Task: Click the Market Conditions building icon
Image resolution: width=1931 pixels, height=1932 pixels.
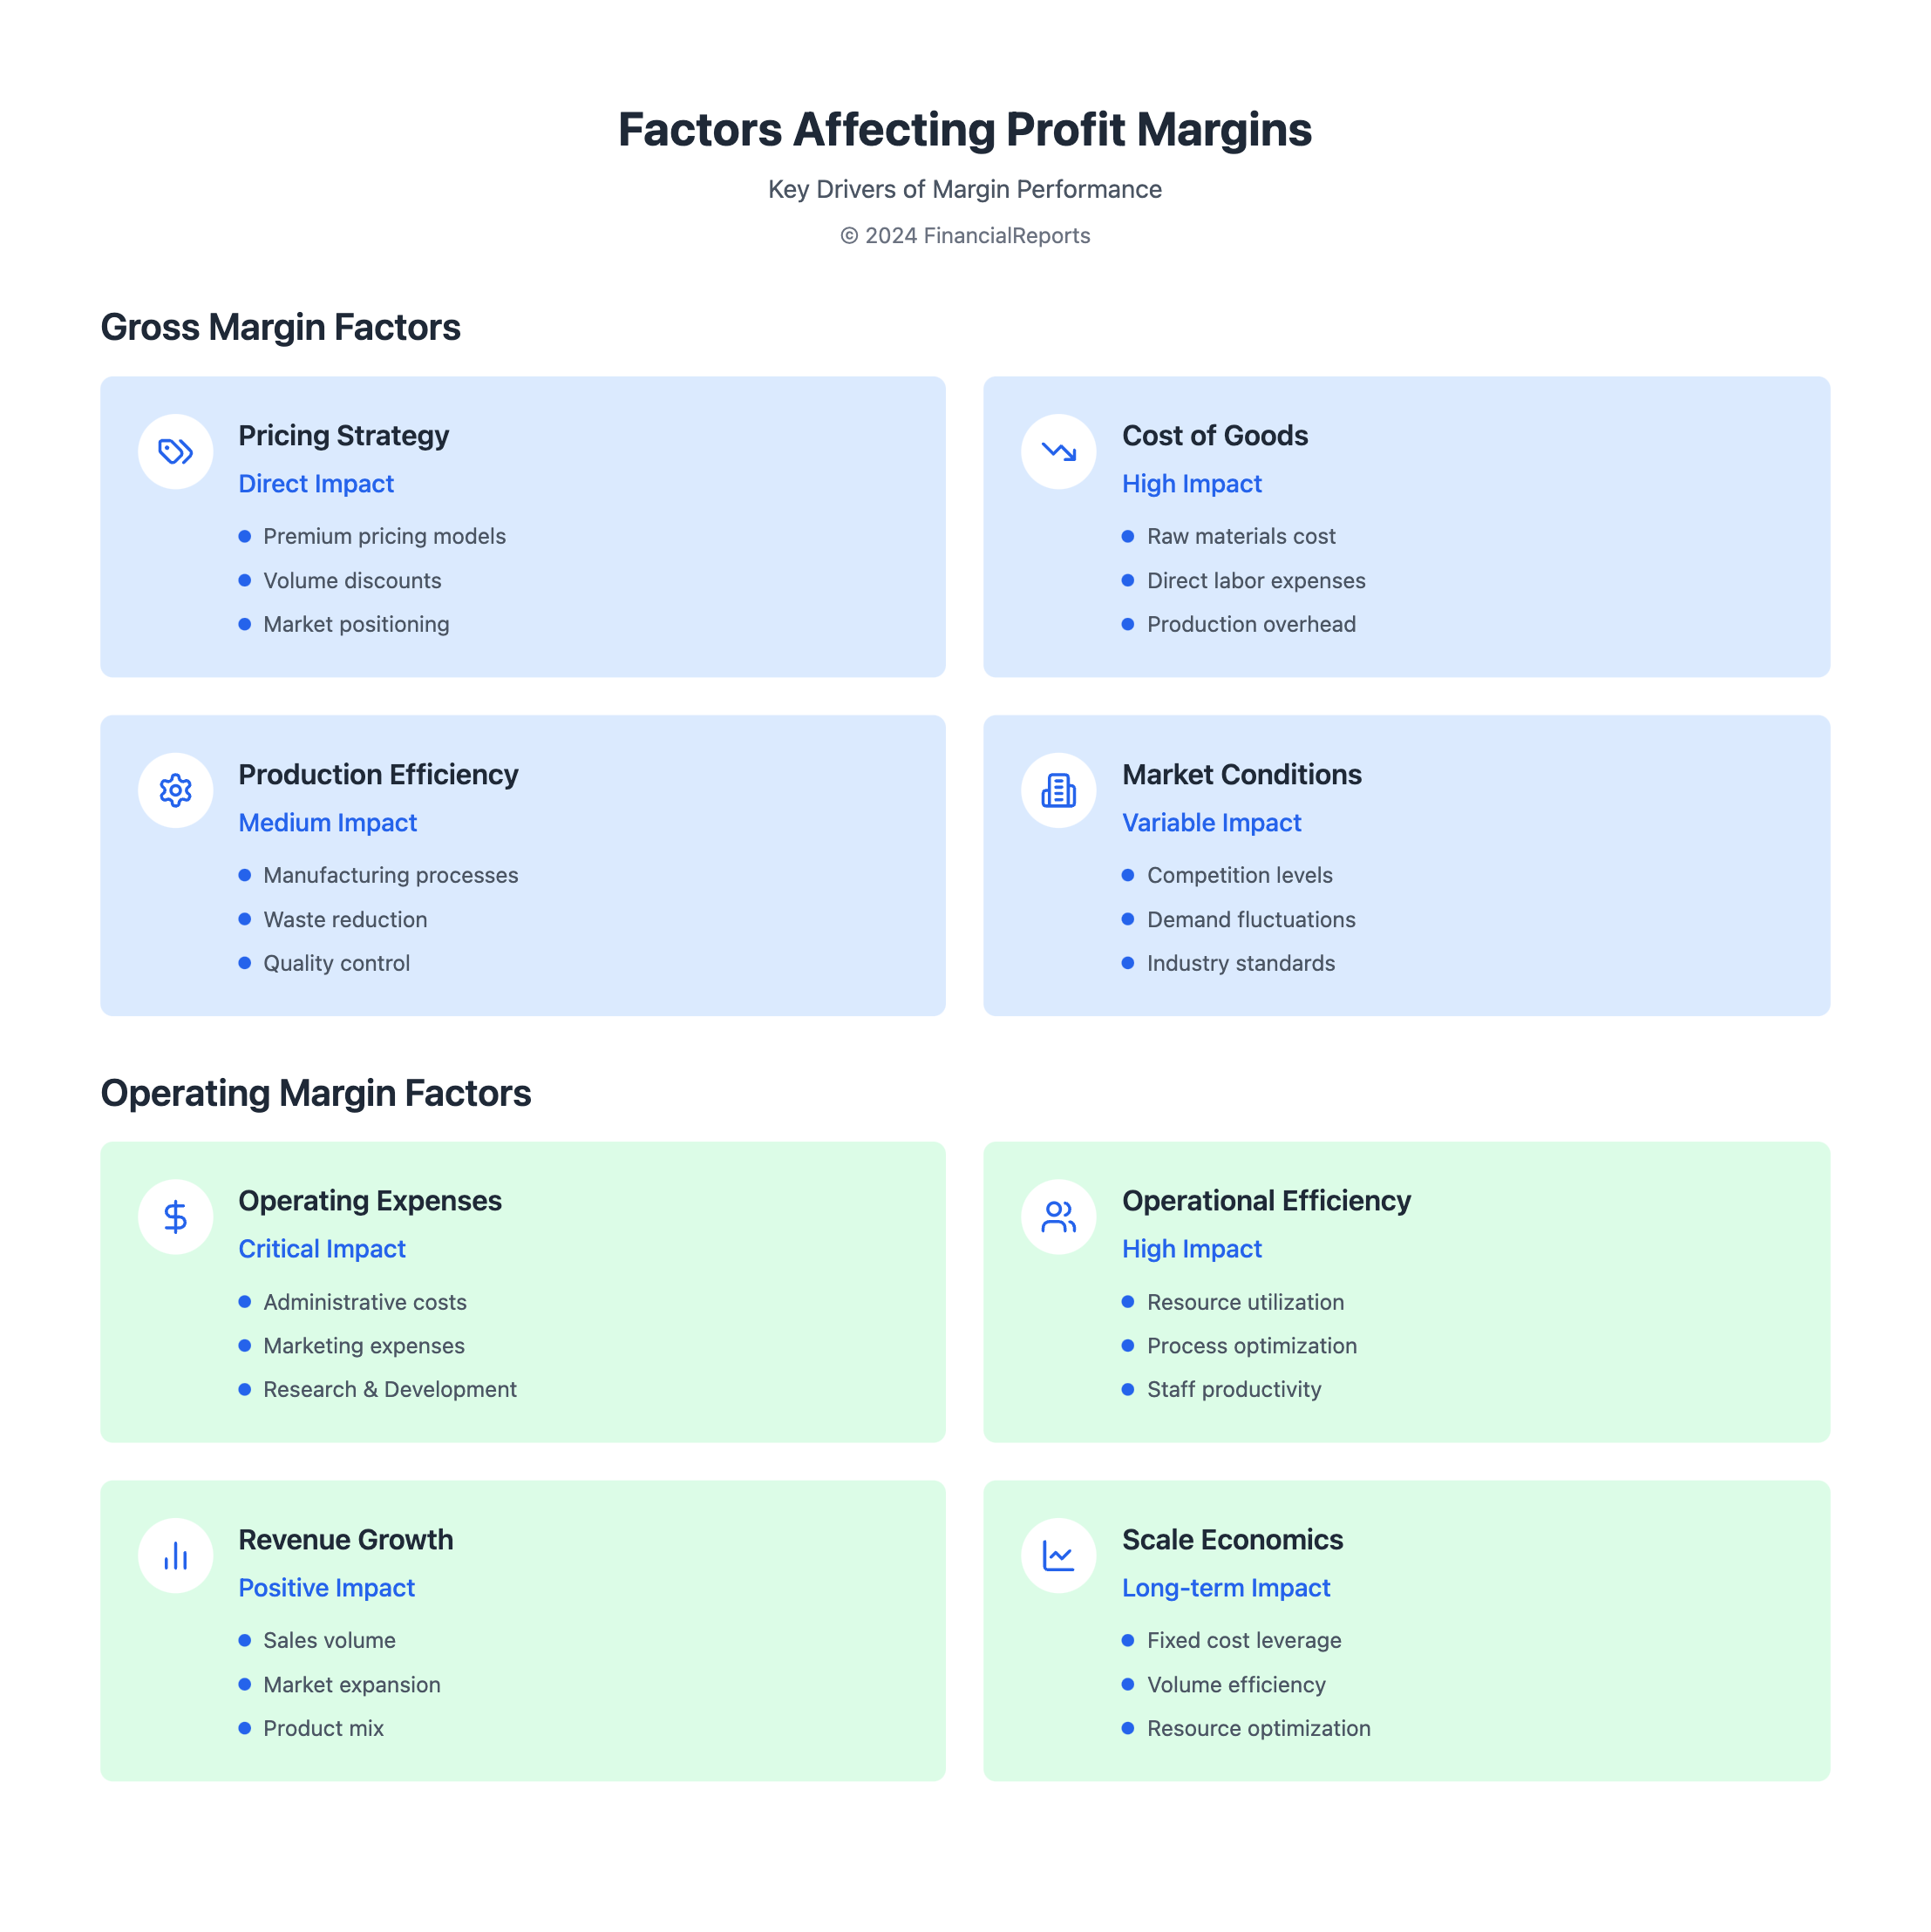Action: pyautogui.click(x=1058, y=791)
